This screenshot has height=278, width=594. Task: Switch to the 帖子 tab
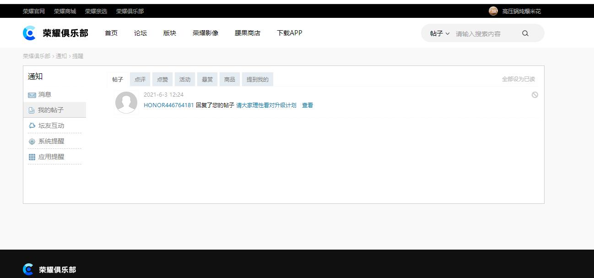(118, 79)
